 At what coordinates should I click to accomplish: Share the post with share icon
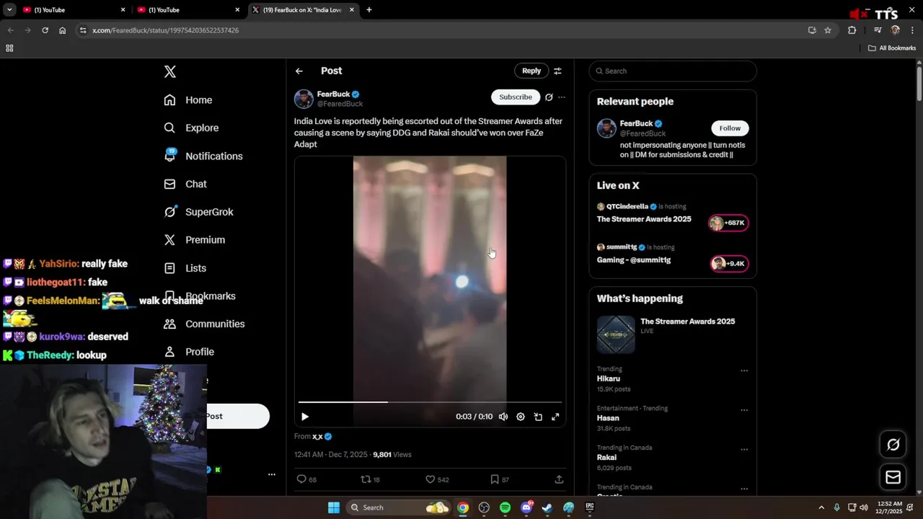tap(559, 479)
